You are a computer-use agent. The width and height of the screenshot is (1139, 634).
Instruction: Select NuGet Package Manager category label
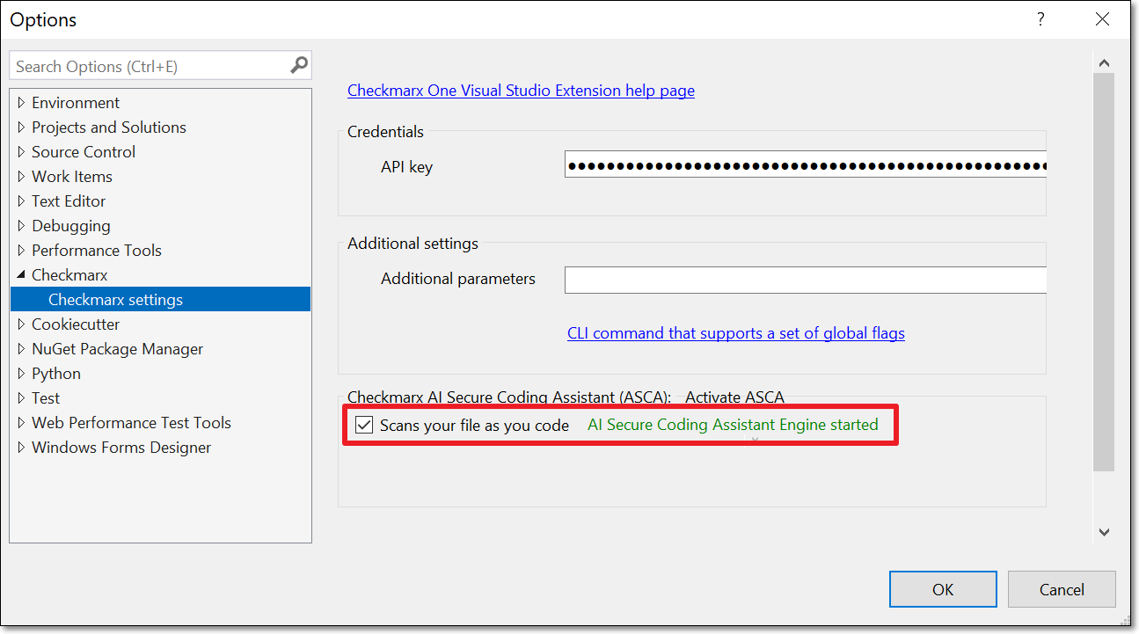118,349
